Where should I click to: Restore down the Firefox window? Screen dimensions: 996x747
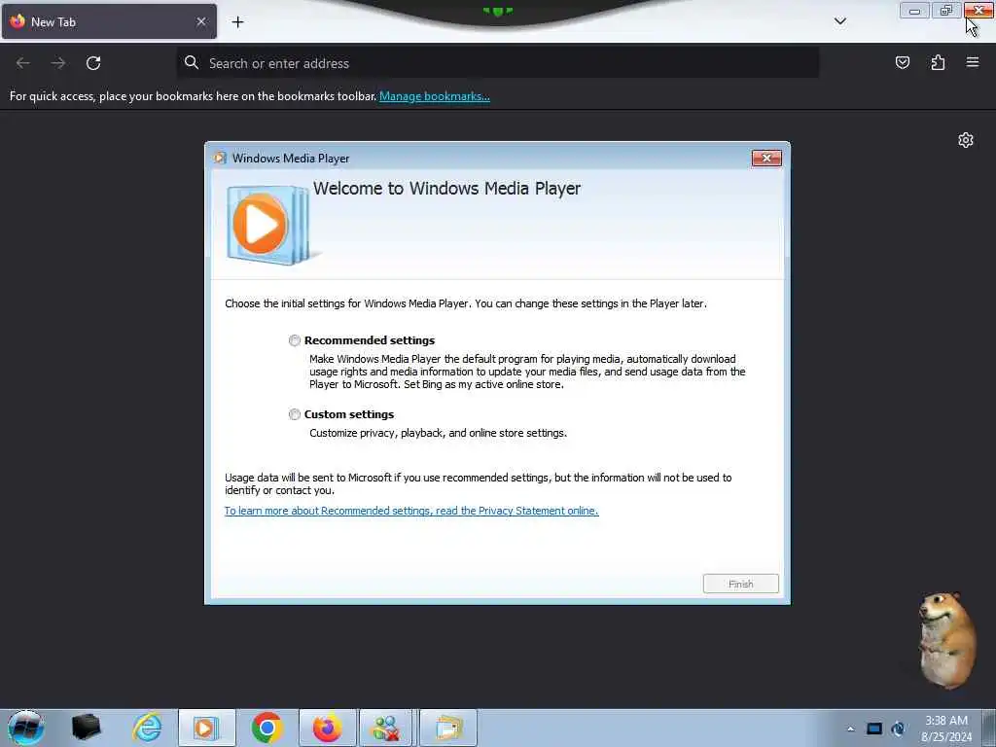946,11
